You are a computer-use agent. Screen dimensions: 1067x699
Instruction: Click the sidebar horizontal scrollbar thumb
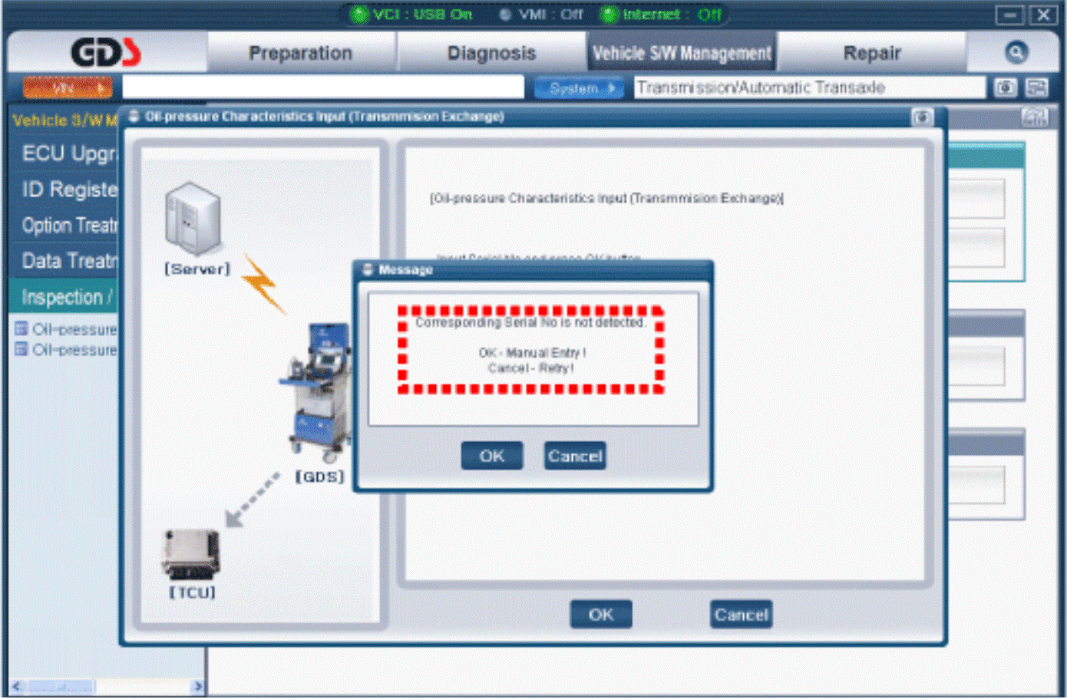pyautogui.click(x=61, y=686)
